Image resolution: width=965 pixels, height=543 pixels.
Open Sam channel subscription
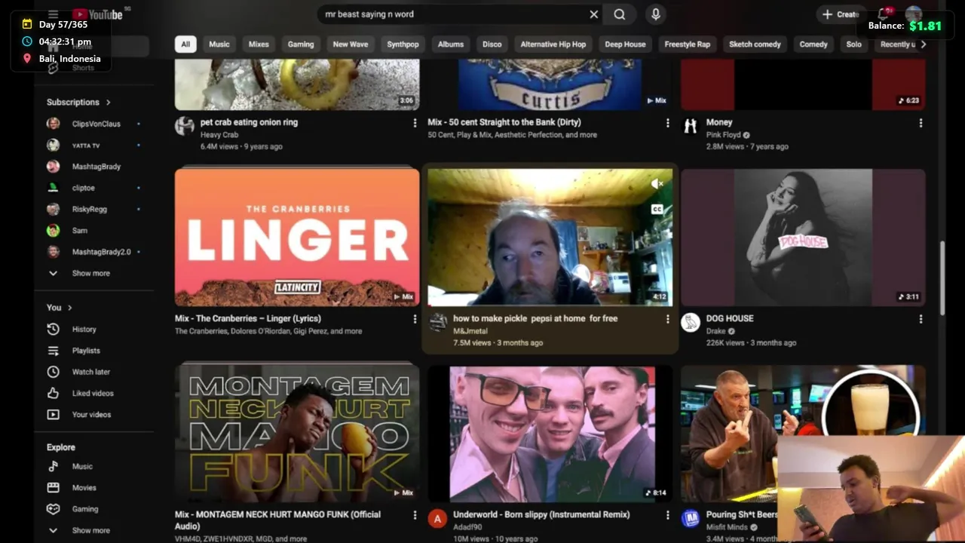(x=94, y=230)
